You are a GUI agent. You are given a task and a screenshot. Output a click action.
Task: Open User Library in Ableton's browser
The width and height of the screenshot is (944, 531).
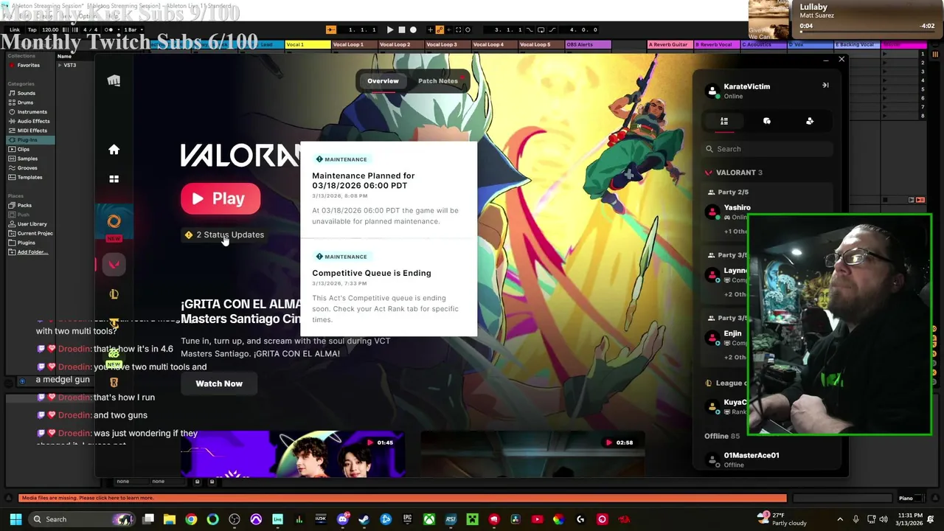click(x=32, y=223)
